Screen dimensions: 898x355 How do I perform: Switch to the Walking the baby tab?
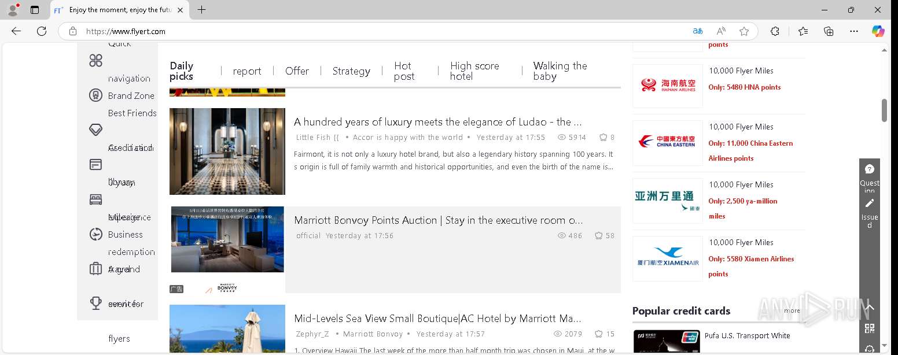pos(560,71)
